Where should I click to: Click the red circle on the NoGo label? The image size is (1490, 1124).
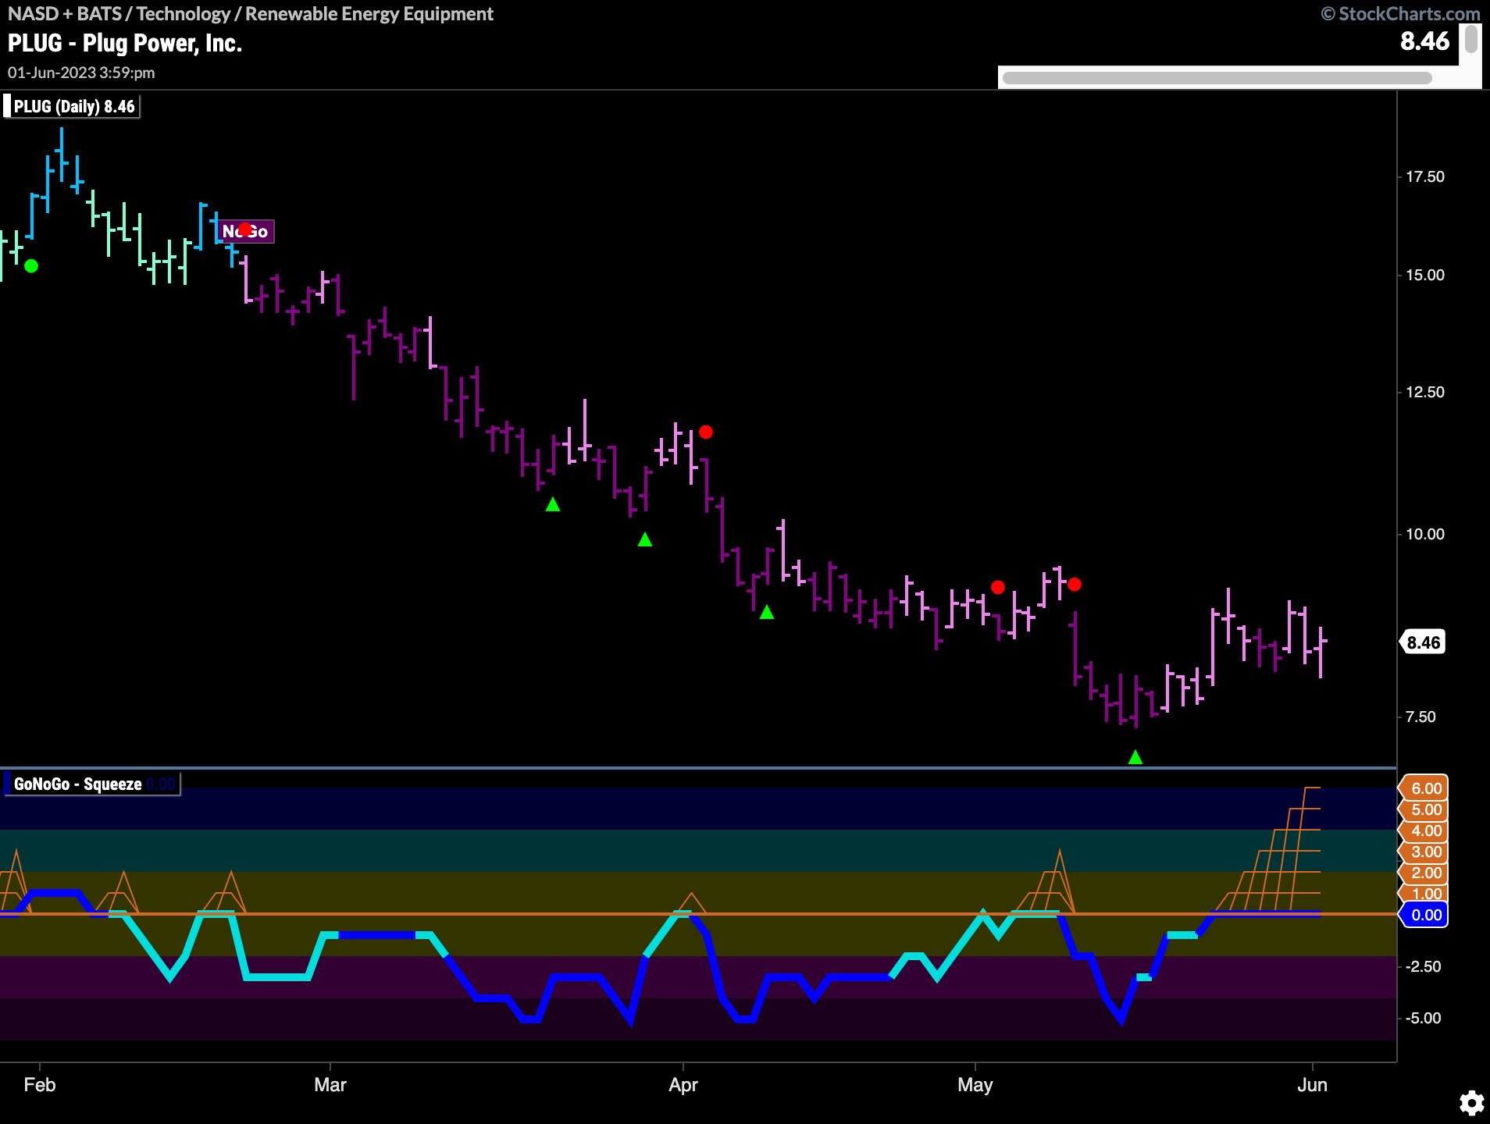245,229
